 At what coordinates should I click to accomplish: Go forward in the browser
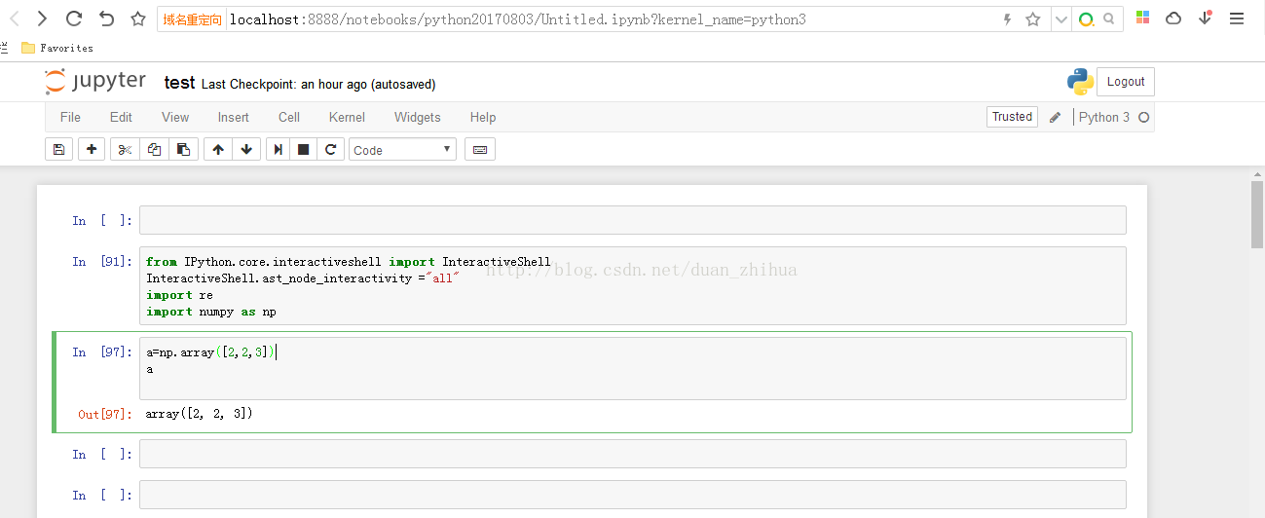coord(42,18)
